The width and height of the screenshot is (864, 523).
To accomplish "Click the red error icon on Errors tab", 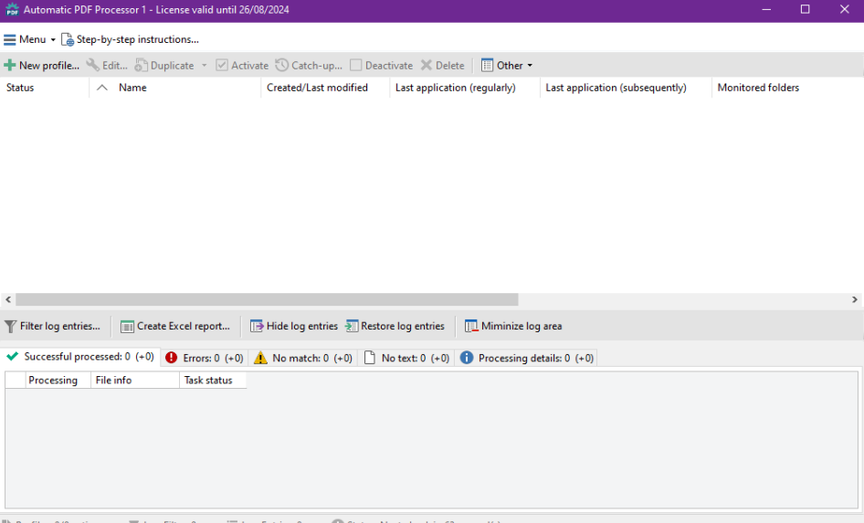I will tap(172, 358).
